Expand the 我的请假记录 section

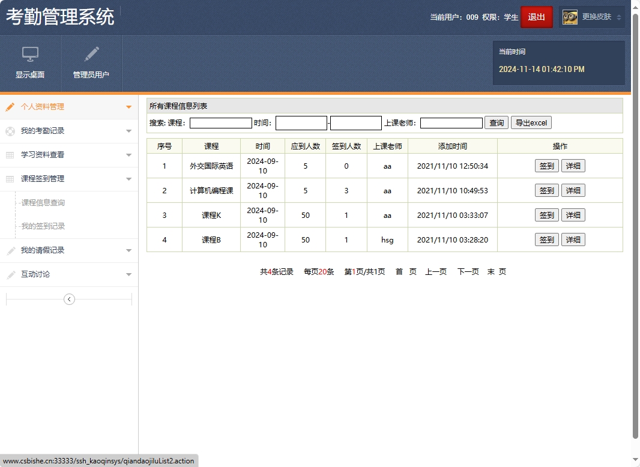(x=128, y=250)
